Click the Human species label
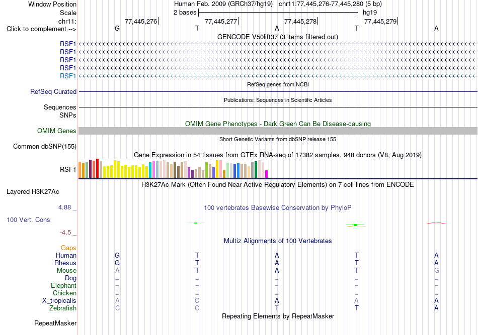 click(x=66, y=255)
